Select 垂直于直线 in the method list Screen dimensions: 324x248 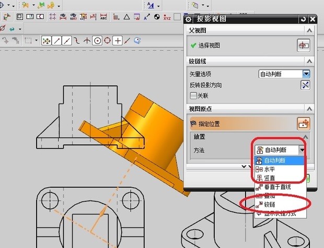click(277, 187)
